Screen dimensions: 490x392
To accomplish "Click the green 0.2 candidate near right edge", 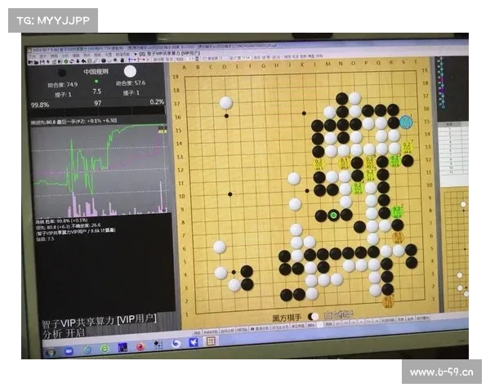I will point(397,212).
